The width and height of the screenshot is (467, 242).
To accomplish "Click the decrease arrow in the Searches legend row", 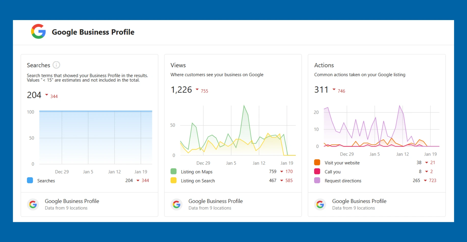I will pos(138,180).
